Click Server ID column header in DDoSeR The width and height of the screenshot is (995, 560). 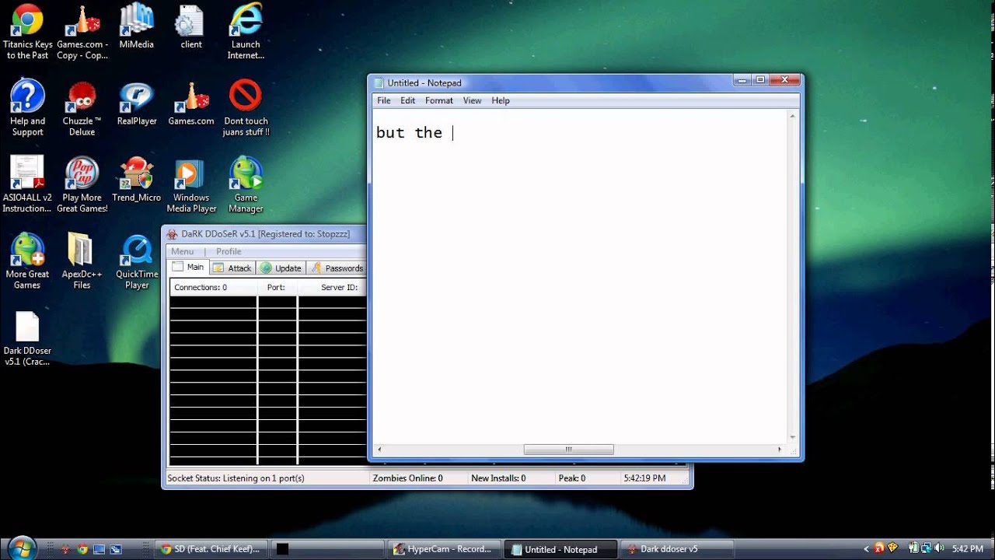333,287
